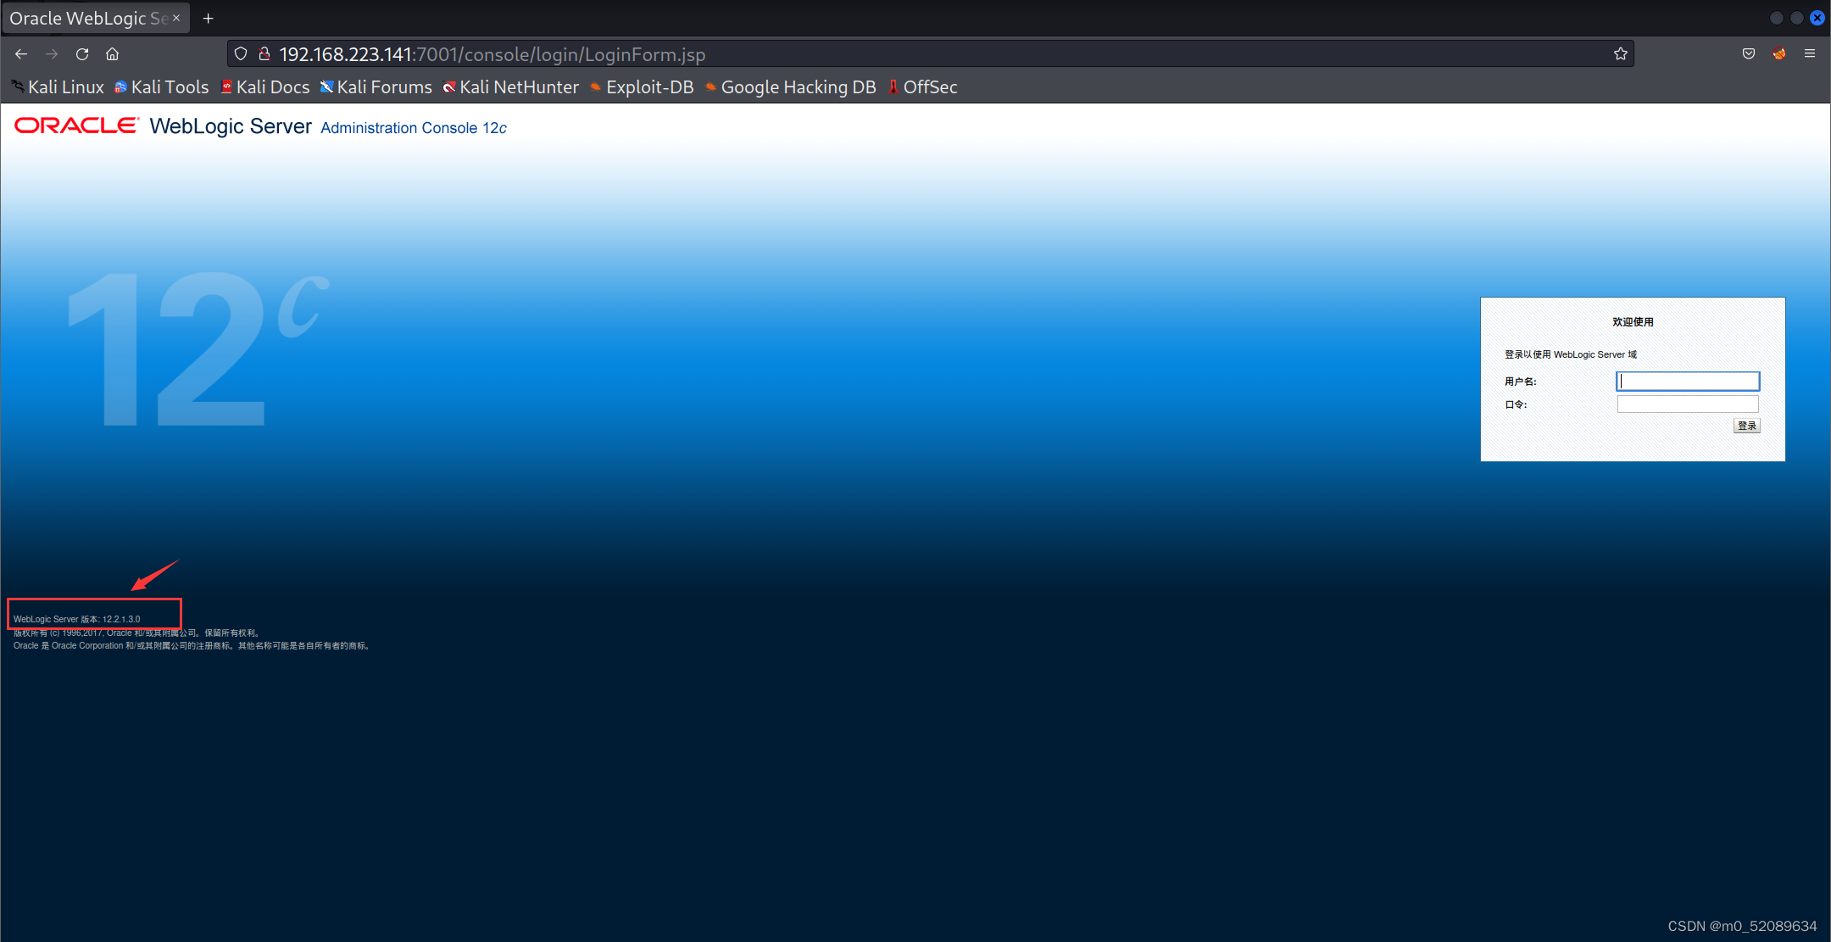Click the insecure connection padlock icon

pyautogui.click(x=264, y=54)
